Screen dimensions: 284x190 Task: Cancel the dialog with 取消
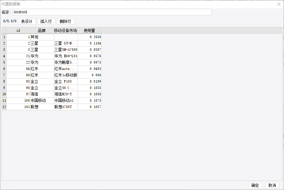[272, 185]
